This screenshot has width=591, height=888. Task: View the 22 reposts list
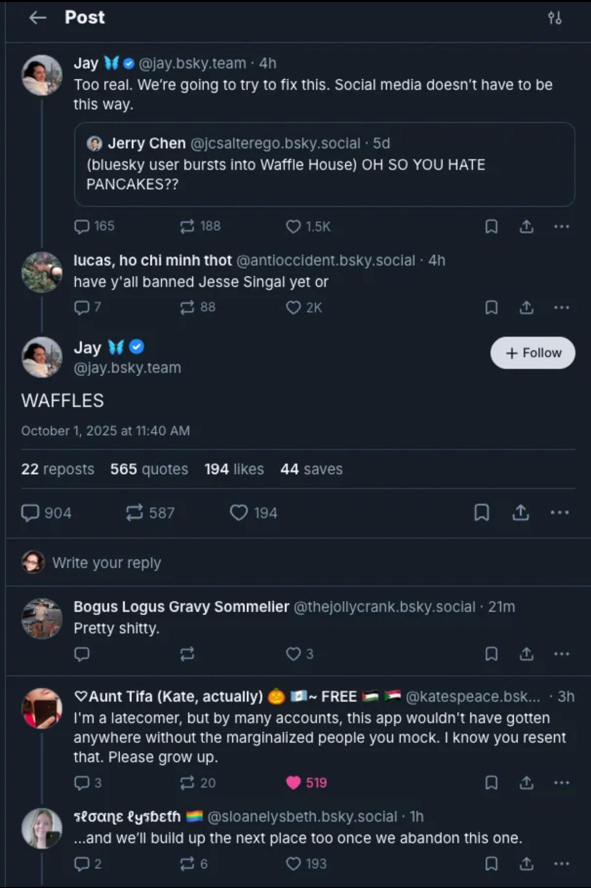click(58, 469)
